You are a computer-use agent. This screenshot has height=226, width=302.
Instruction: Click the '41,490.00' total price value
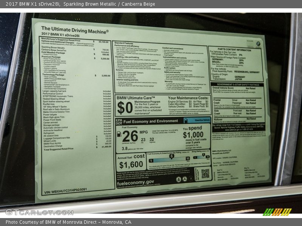(x=106, y=147)
